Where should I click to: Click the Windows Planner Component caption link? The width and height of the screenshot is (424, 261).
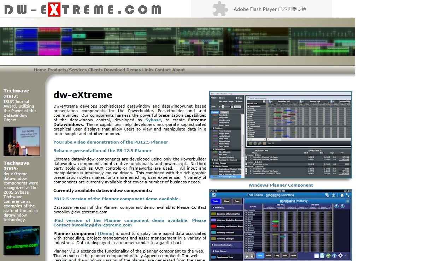click(x=281, y=185)
